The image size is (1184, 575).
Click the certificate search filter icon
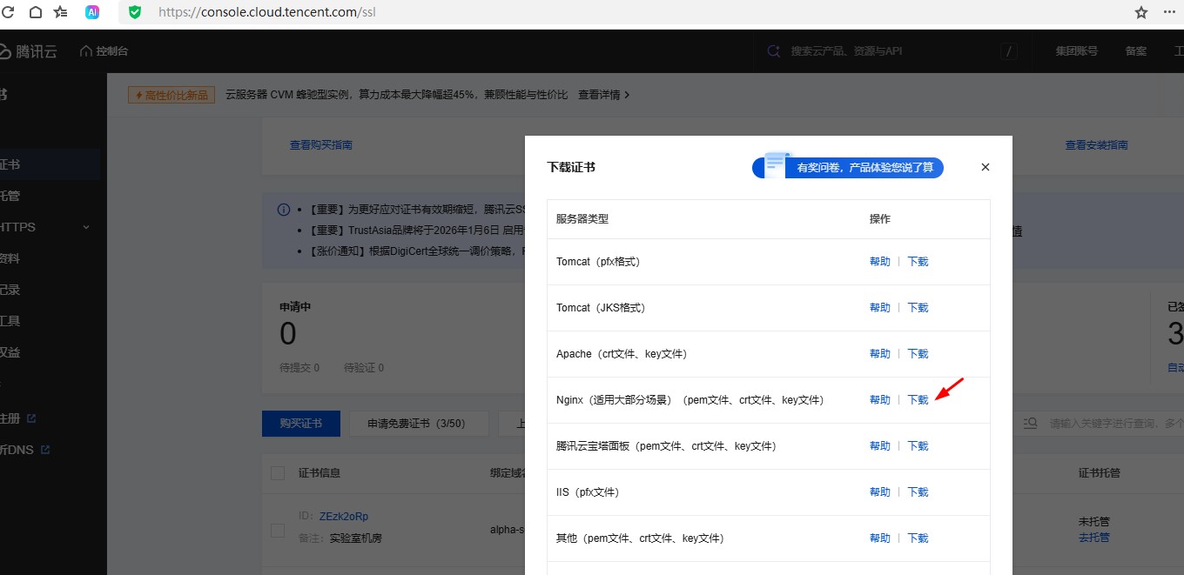1031,423
